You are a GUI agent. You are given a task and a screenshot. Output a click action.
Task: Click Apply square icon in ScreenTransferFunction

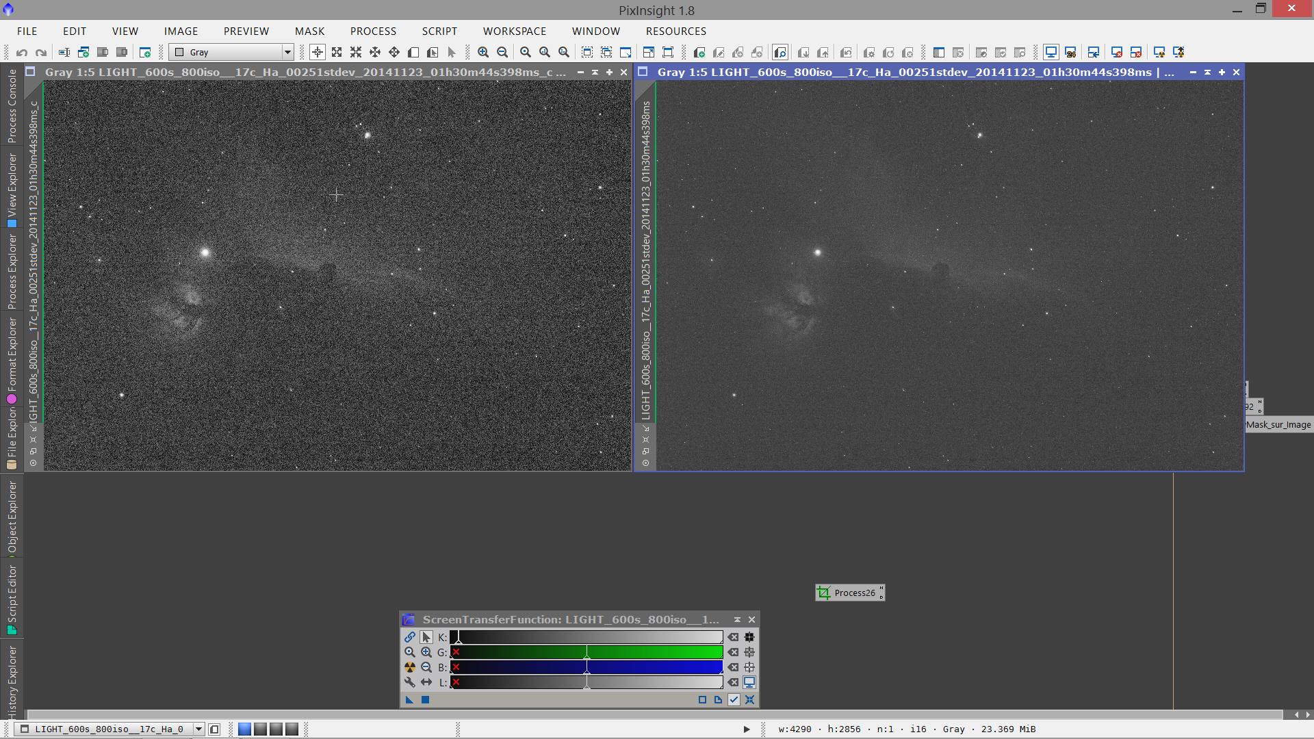tap(425, 699)
